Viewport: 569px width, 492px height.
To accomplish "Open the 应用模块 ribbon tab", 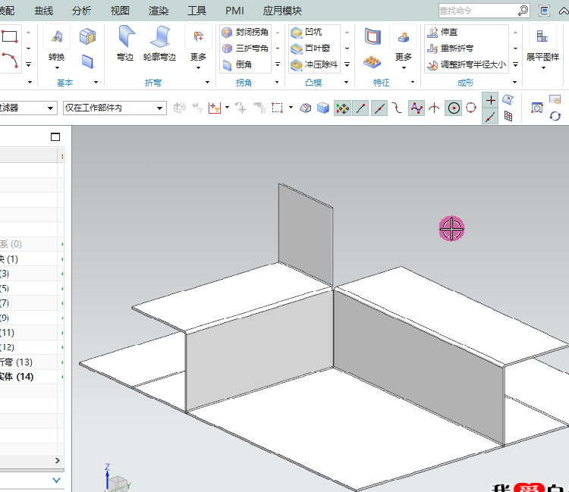I will pos(282,11).
